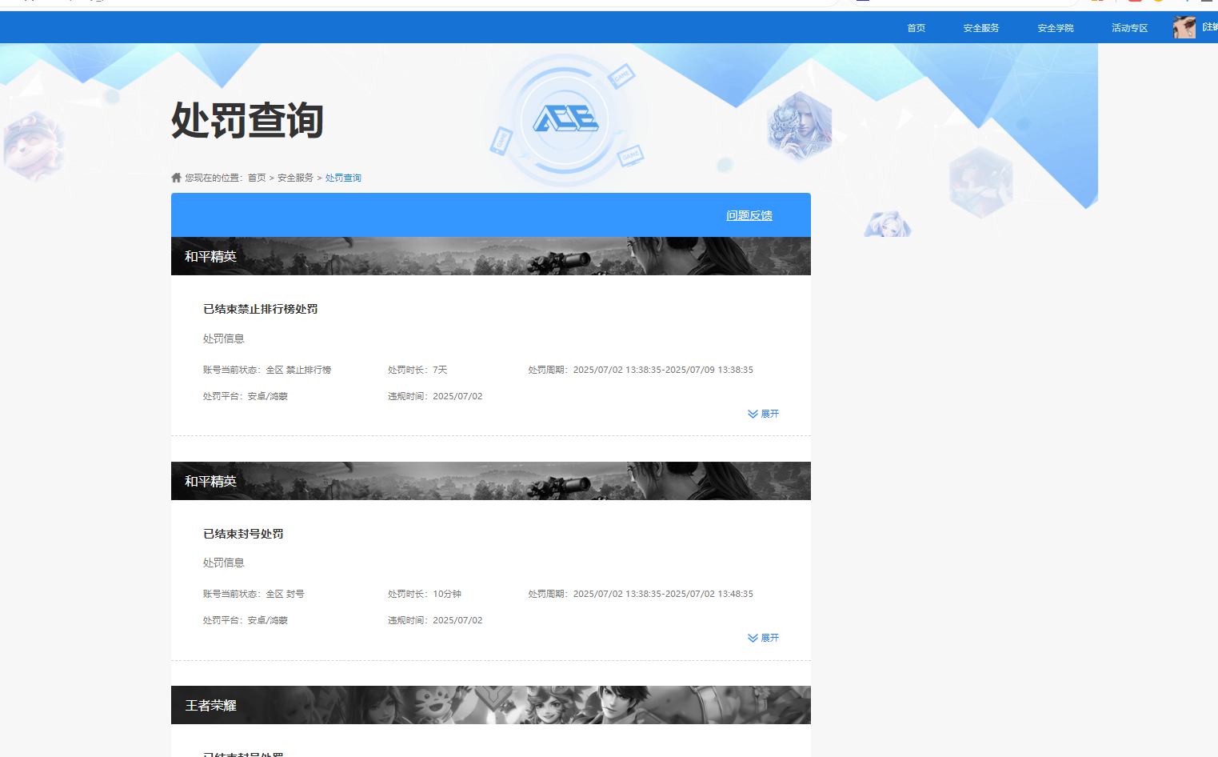Image resolution: width=1218 pixels, height=757 pixels.
Task: Click the user avatar in the top bar
Action: [1184, 27]
